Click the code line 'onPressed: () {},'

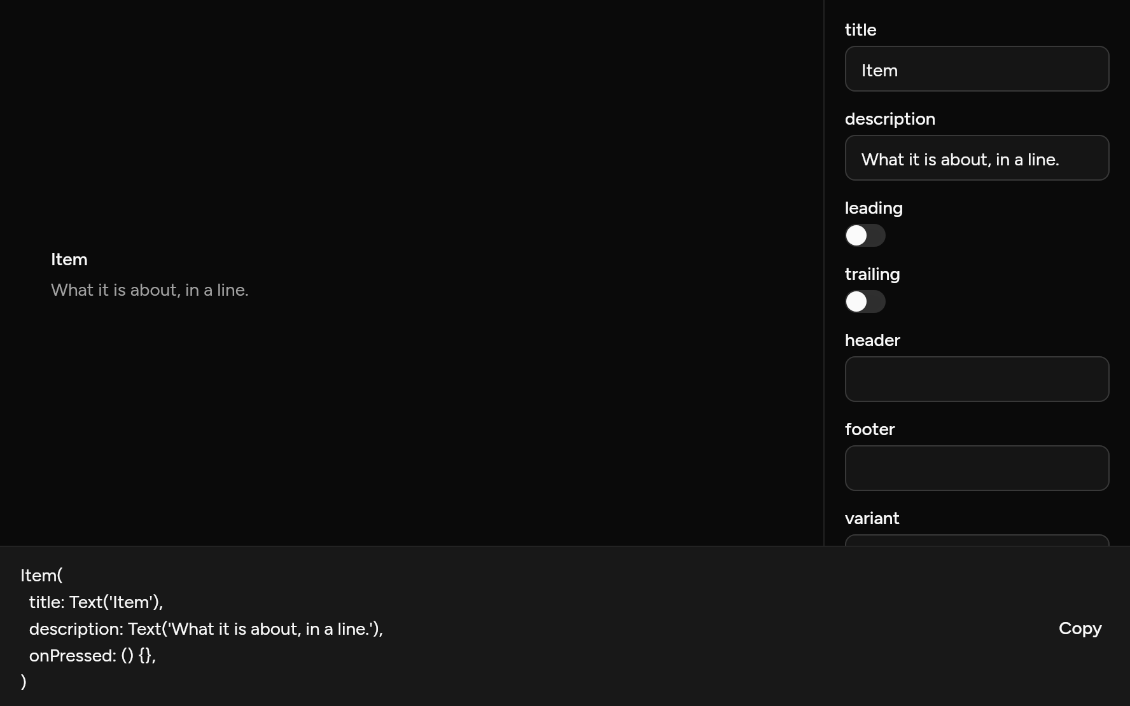(x=93, y=656)
